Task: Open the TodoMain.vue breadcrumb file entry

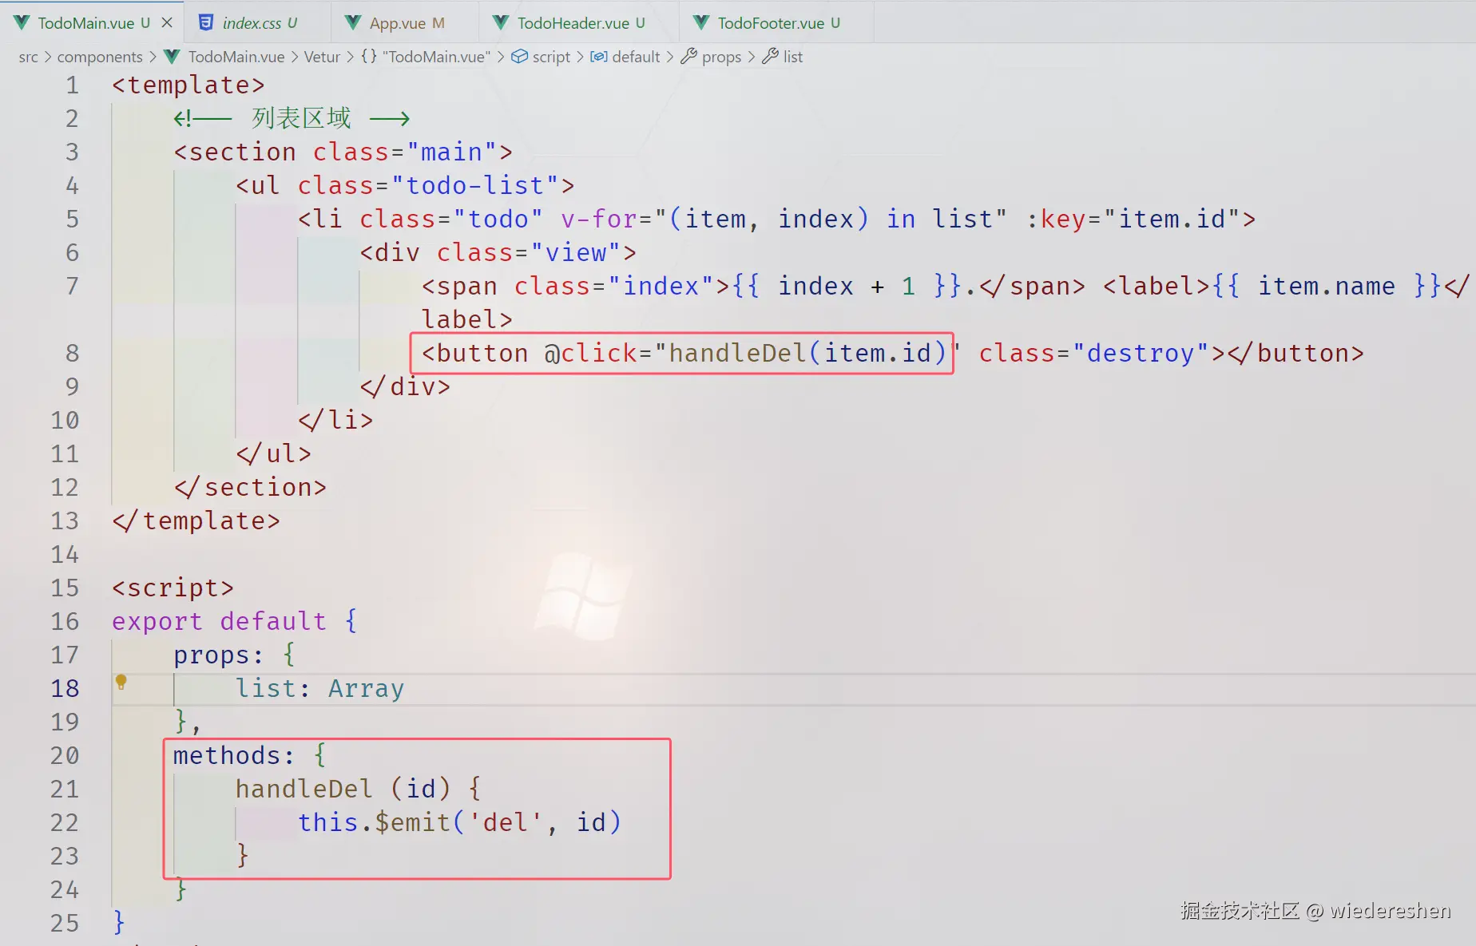Action: click(x=236, y=57)
